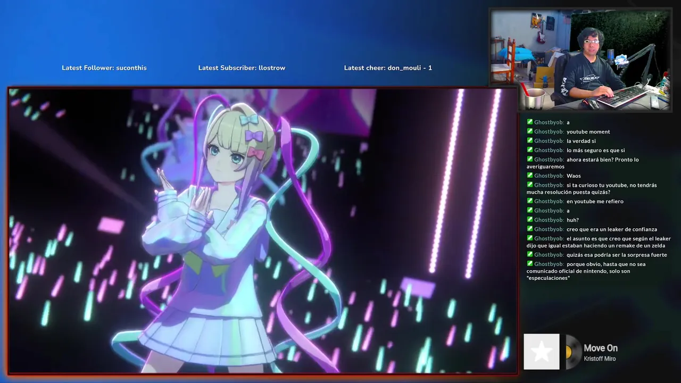Select chat text "en youtube me refiero"
The width and height of the screenshot is (681, 383).
click(x=595, y=202)
